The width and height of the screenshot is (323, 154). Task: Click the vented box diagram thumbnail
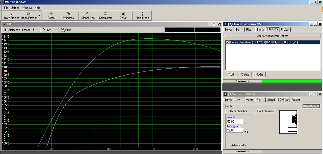pyautogui.click(x=288, y=122)
